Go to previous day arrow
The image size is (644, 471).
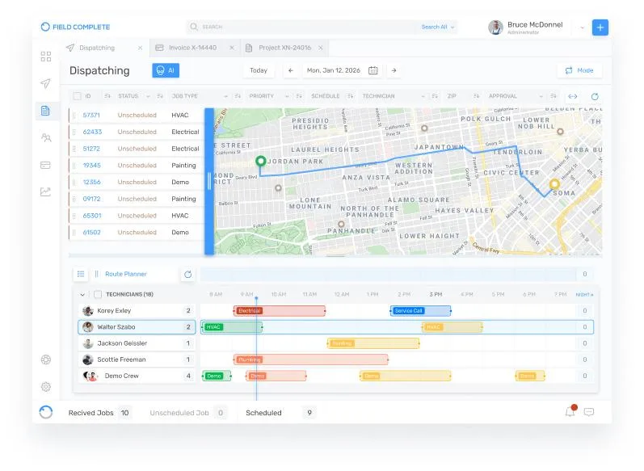[x=291, y=70]
